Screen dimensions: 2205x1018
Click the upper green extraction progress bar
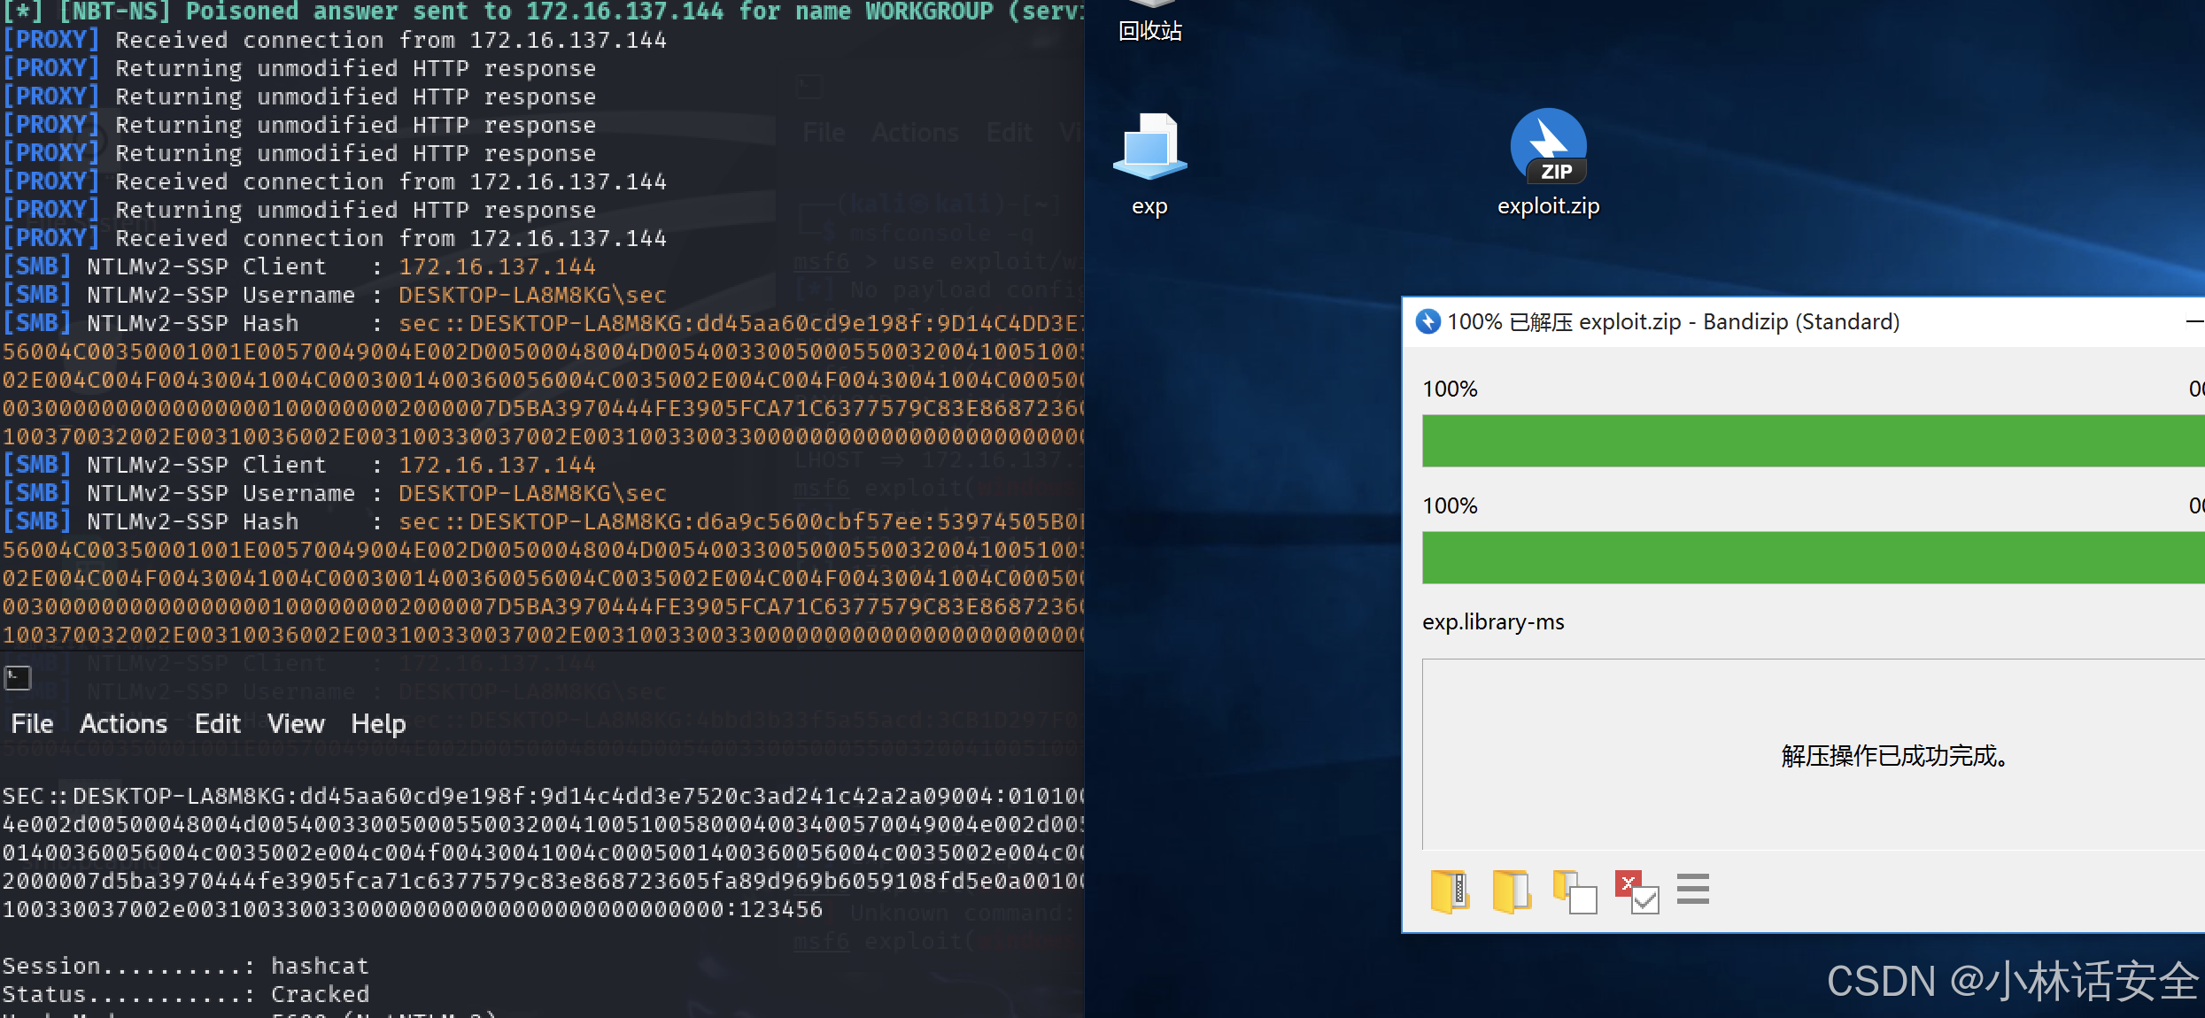(1807, 441)
